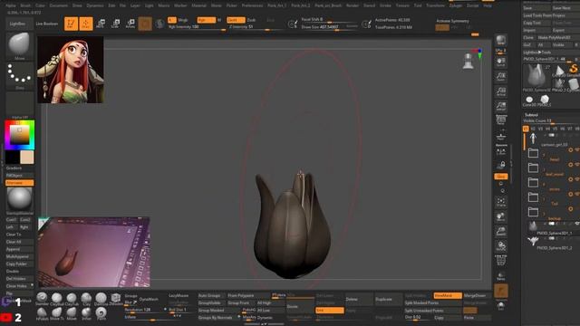Image resolution: width=580 pixels, height=326 pixels.
Task: Pick a color in the color picker square
Action: [x=19, y=135]
